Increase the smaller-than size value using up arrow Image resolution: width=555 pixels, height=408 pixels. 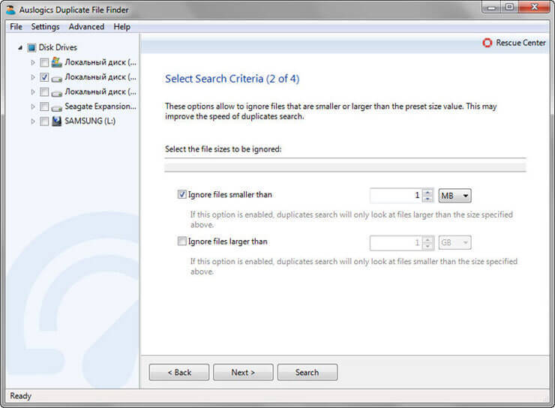(x=427, y=192)
